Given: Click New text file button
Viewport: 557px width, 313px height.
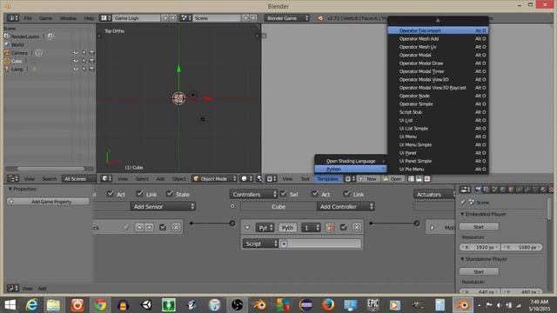Looking at the screenshot, I should [367, 178].
